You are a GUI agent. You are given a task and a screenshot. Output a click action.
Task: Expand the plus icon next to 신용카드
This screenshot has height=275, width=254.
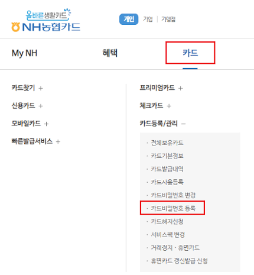coord(41,106)
